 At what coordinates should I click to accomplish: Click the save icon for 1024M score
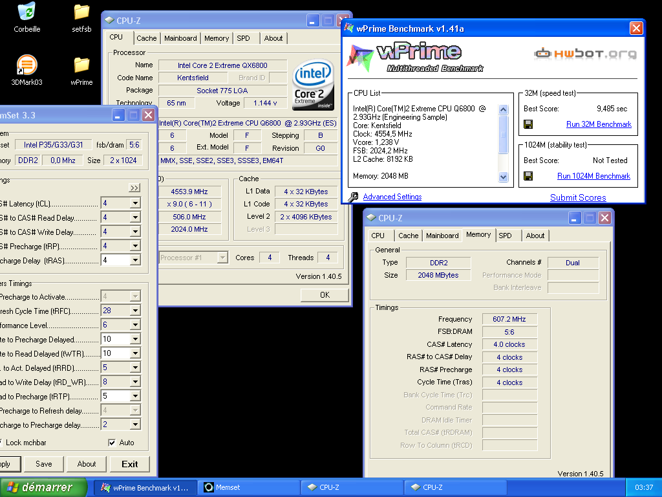[x=528, y=176]
